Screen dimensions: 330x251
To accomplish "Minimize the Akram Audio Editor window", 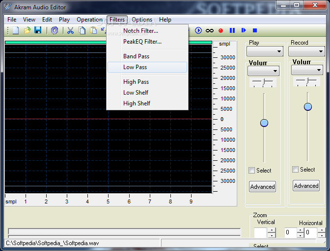I will coord(283,5).
